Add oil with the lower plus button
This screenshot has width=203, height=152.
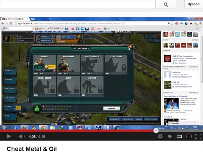(53, 41)
